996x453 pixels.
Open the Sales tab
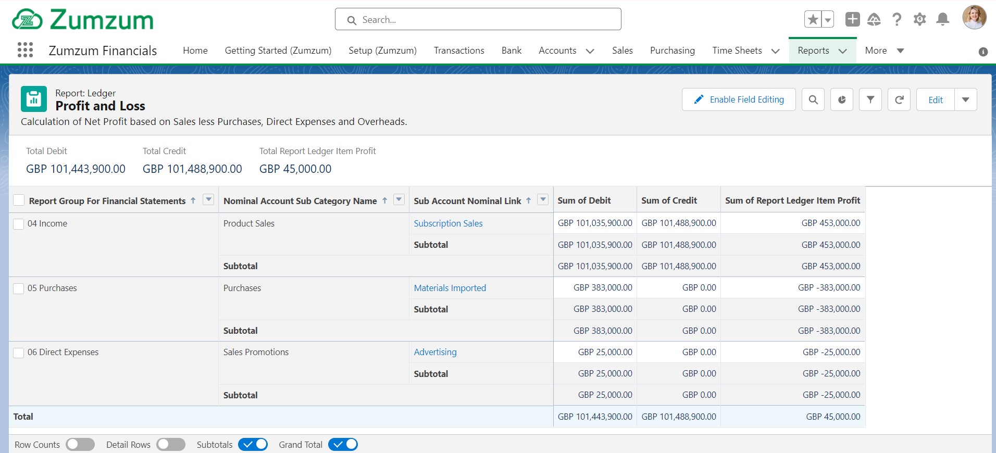[622, 51]
